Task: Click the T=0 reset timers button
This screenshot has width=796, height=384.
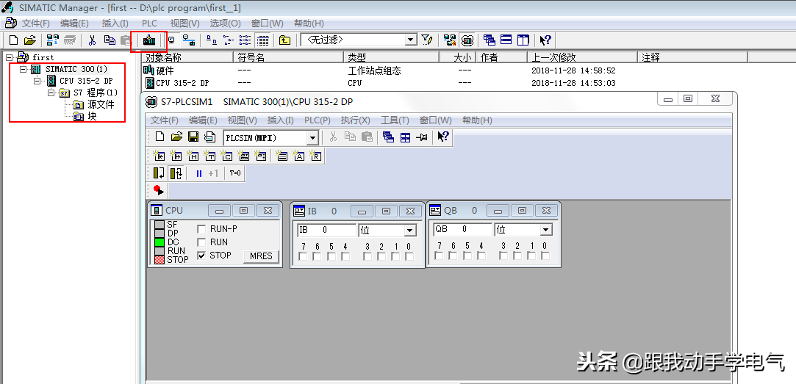Action: (x=235, y=173)
